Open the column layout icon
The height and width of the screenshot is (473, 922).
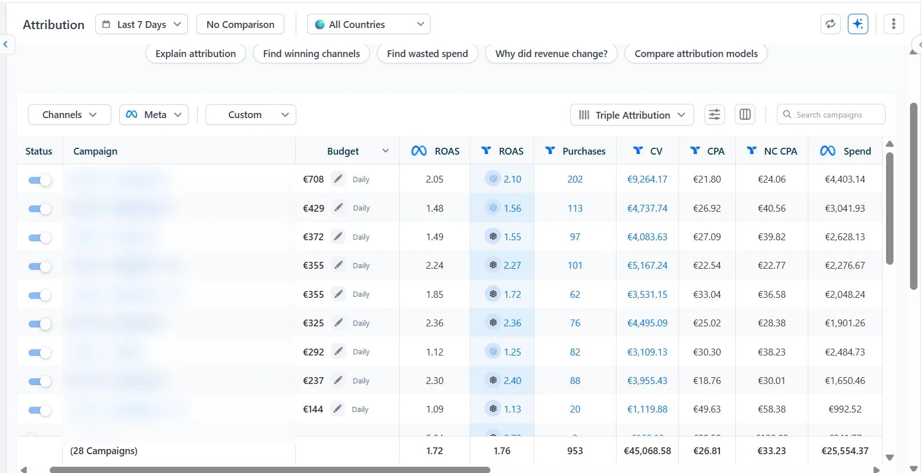745,115
